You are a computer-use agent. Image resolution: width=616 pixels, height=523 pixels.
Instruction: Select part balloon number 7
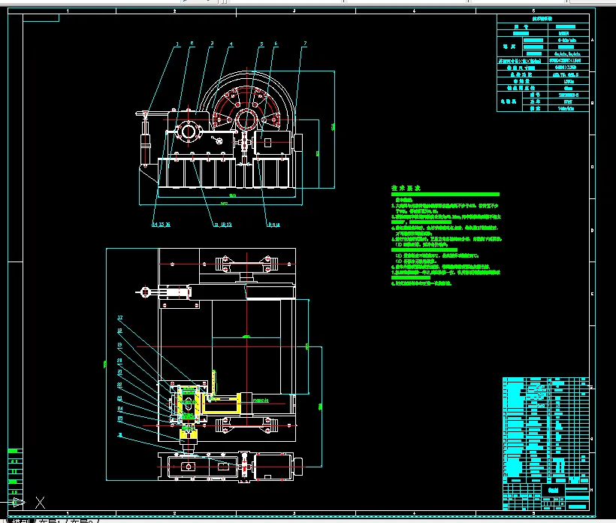pyautogui.click(x=305, y=44)
